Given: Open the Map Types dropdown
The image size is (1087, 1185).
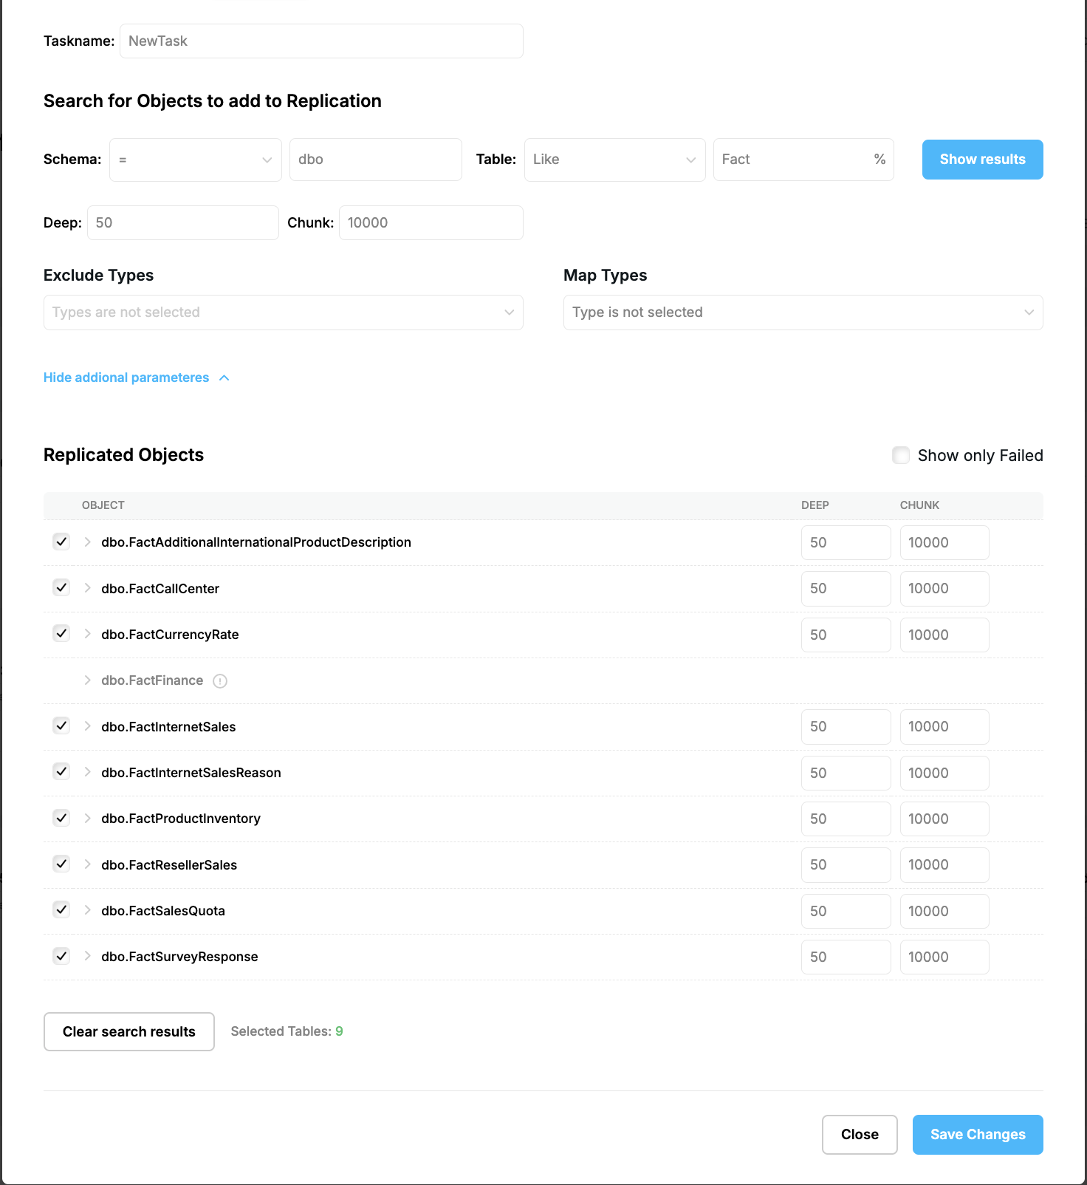Looking at the screenshot, I should coord(803,313).
